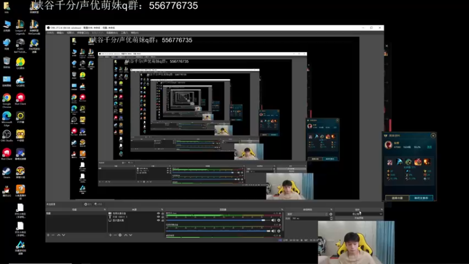
Task: Pop out the Controls dock panel
Action: (x=382, y=209)
